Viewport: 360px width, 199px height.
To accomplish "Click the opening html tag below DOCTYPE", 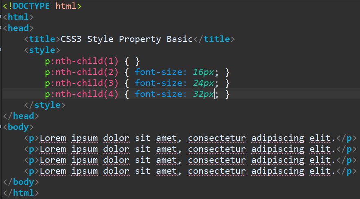I will pos(18,17).
